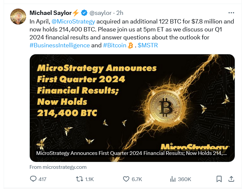Follow the #Bitcoin hashtag link
This screenshot has width=246, height=189.
point(115,45)
